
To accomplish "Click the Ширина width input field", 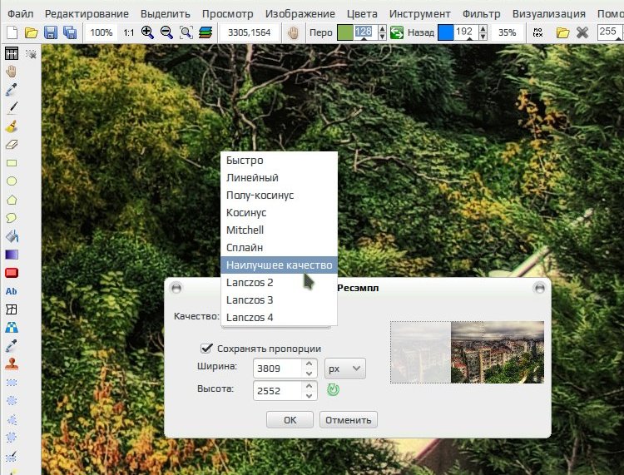I will tap(277, 369).
